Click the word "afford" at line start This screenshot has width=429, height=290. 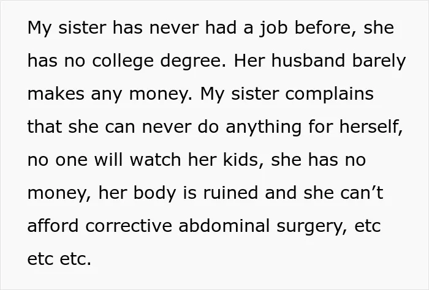[x=53, y=226]
